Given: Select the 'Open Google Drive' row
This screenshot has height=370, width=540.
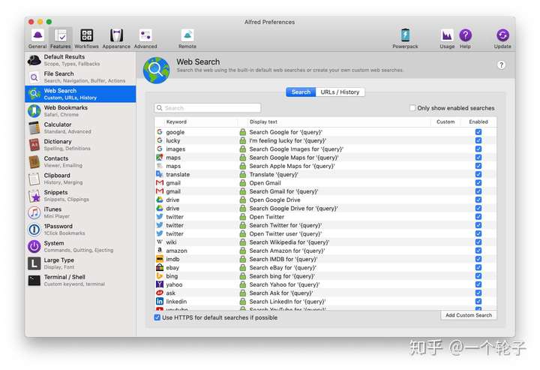Looking at the screenshot, I should click(325, 200).
